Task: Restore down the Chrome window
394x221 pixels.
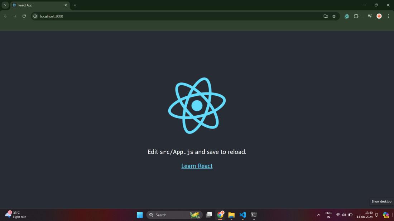Action: (376, 5)
